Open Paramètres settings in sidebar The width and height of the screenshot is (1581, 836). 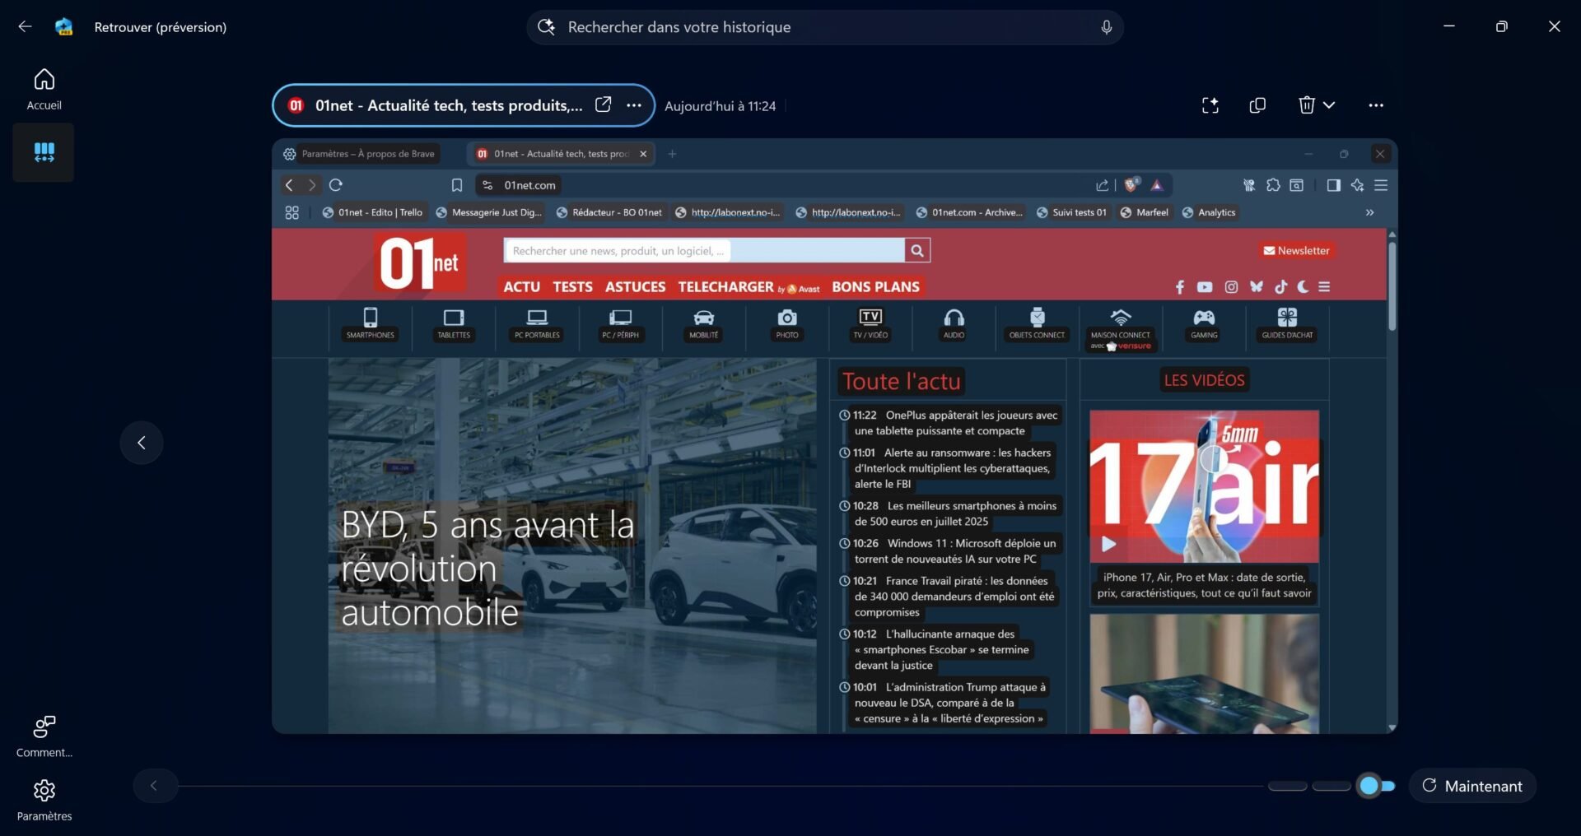[x=44, y=800]
